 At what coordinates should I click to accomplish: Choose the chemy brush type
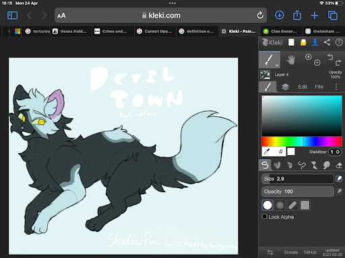pos(314,165)
